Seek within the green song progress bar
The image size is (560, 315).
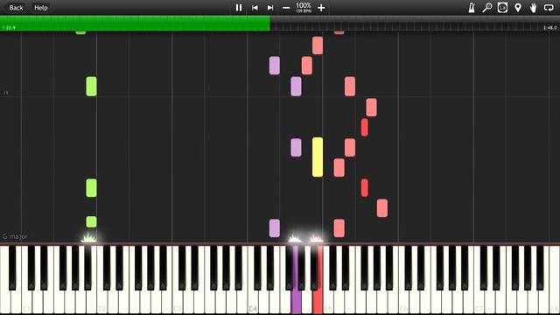[135, 24]
